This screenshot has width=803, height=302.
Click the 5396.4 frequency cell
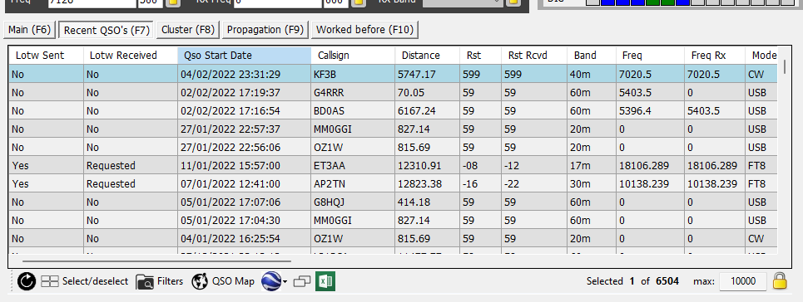point(650,111)
